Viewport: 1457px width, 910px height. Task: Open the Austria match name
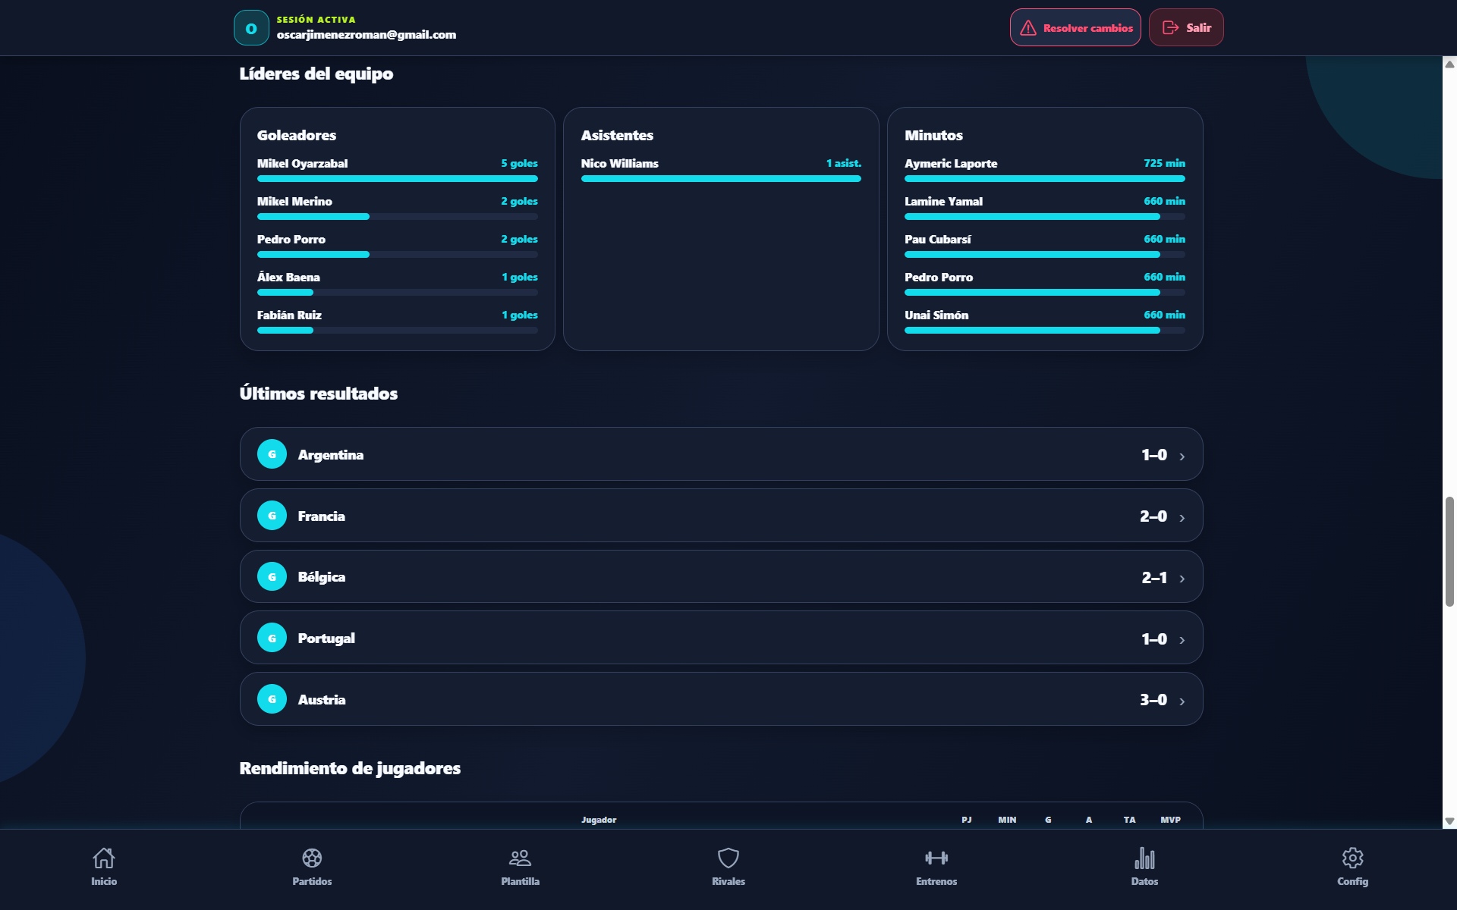[x=322, y=700]
